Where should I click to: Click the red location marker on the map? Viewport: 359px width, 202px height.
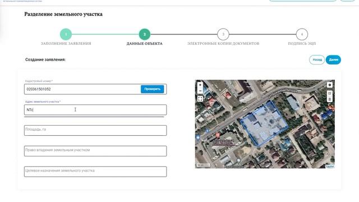[218, 135]
